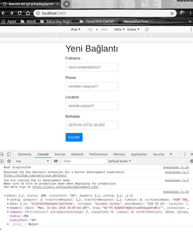193x232 pixels.
Task: Open the Online throttling dropdown
Action: click(133, 29)
